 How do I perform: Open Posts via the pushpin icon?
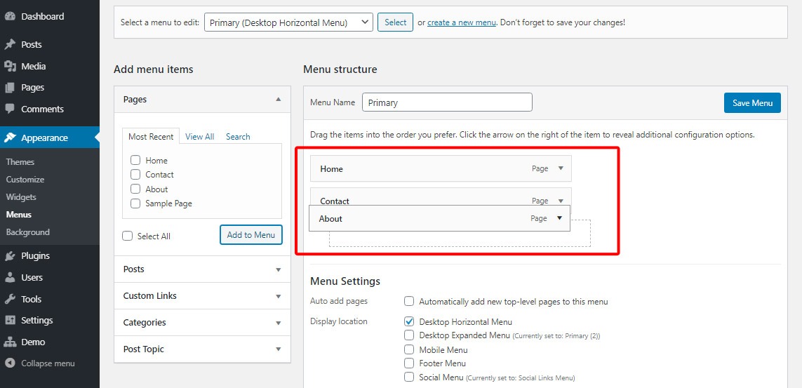coord(10,44)
